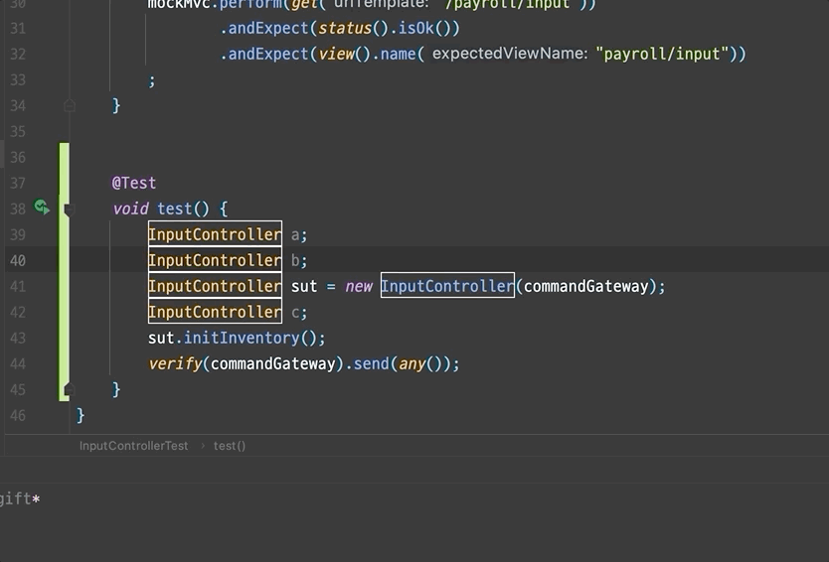
Task: Click the InputController type before variable c
Action: 215,312
